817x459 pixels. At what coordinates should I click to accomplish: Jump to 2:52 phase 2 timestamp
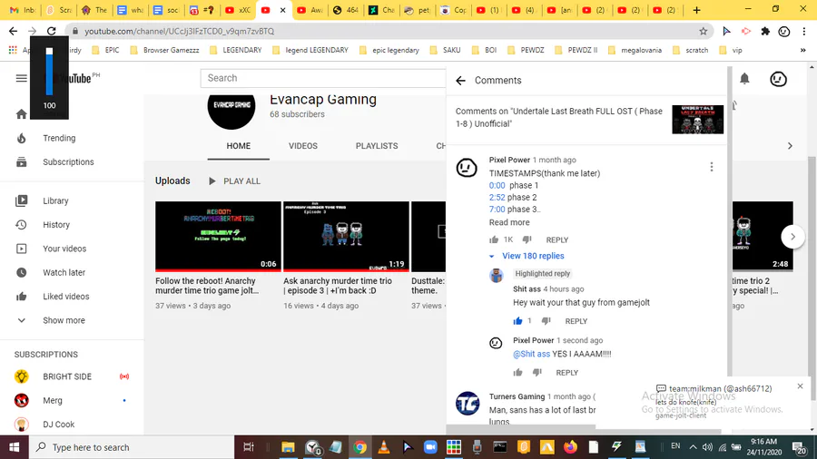pos(497,197)
